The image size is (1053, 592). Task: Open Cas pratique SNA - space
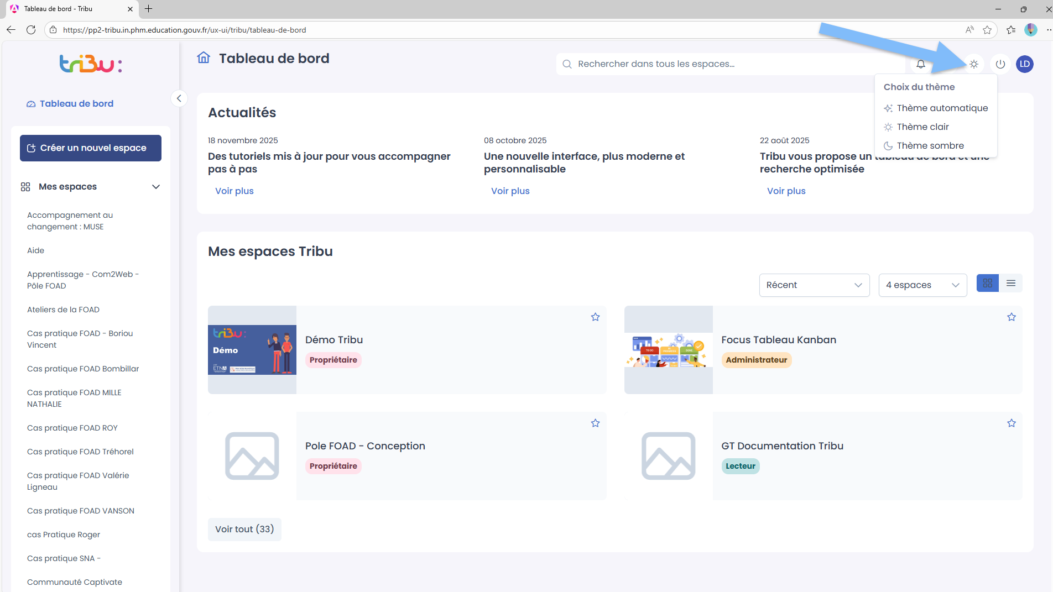coord(64,559)
